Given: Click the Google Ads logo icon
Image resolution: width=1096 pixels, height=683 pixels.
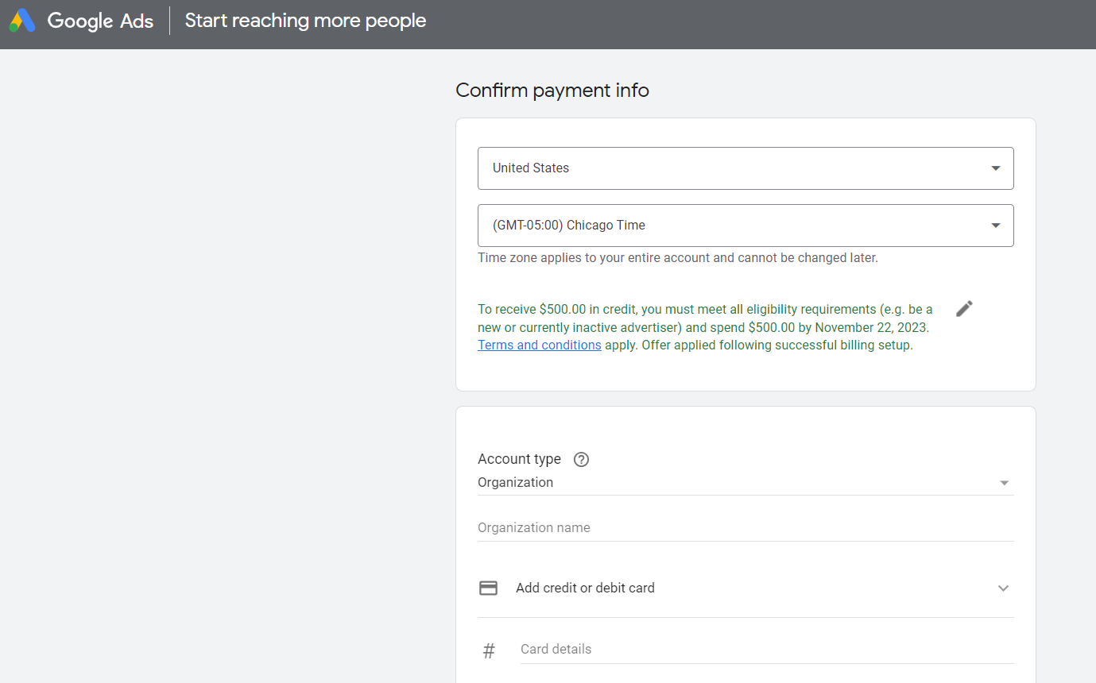Looking at the screenshot, I should [x=21, y=20].
